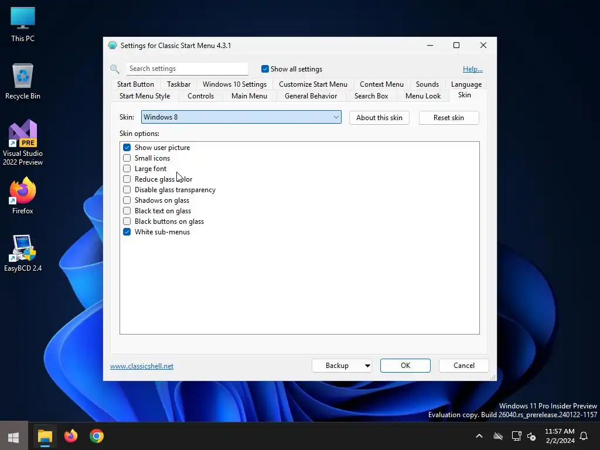The height and width of the screenshot is (450, 600).
Task: Check Disable glass transparency
Action: [127, 190]
